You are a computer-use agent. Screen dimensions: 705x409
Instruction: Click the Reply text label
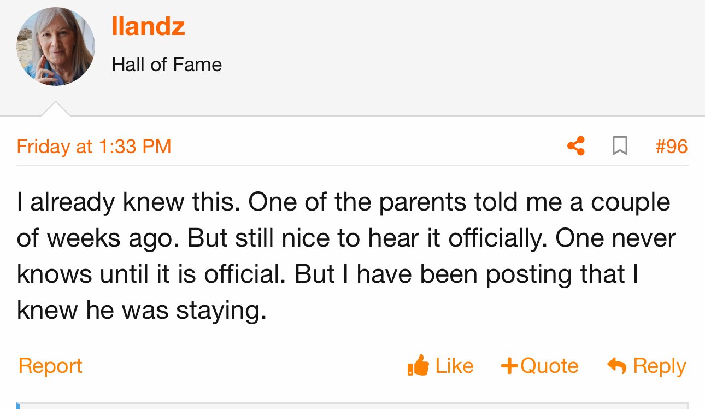click(660, 366)
